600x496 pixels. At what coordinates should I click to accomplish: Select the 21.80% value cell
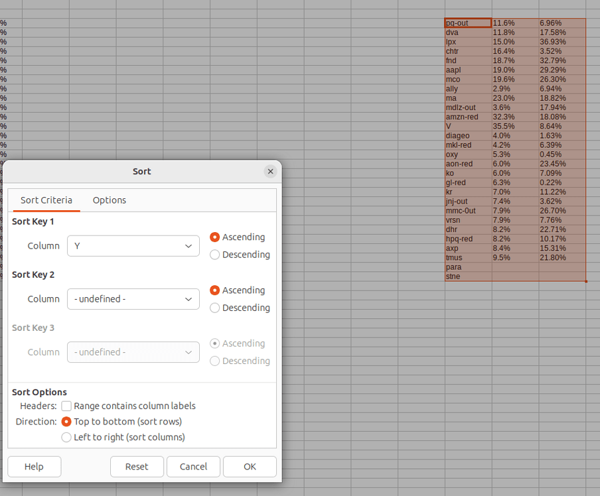pos(562,258)
